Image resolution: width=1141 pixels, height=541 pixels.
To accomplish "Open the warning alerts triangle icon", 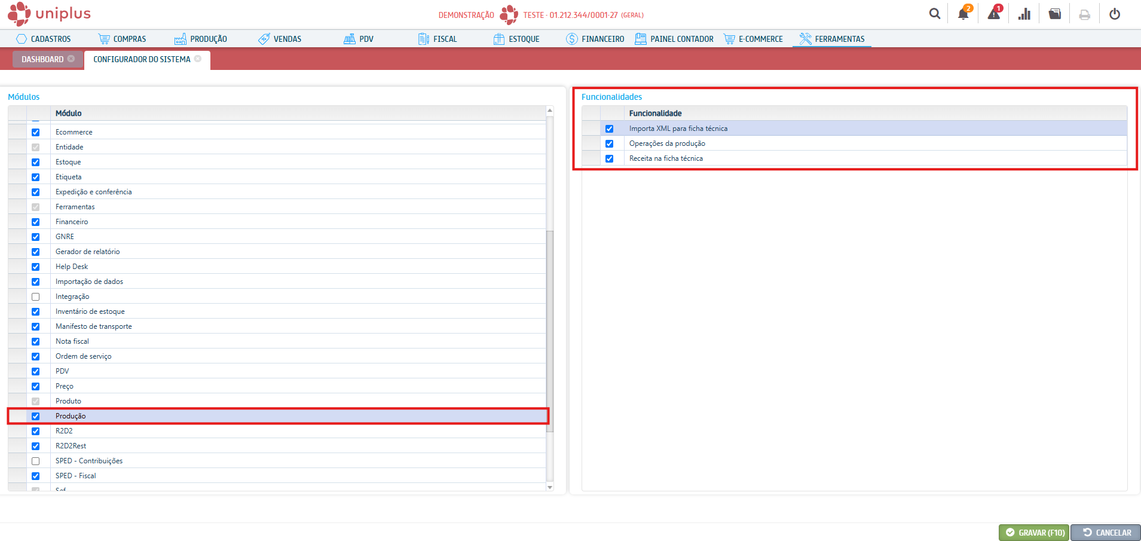I will pyautogui.click(x=993, y=14).
